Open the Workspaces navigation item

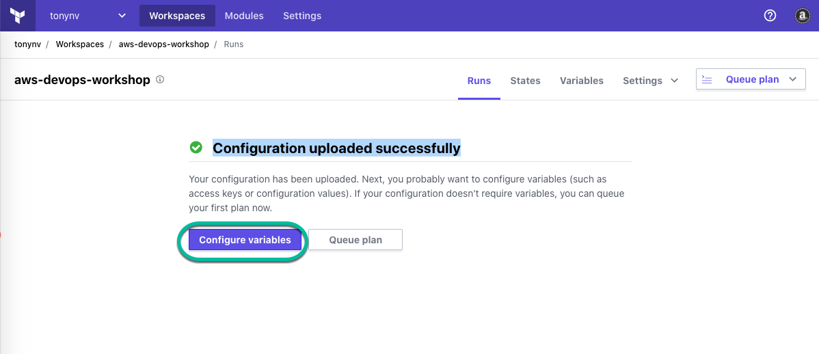[x=177, y=16]
